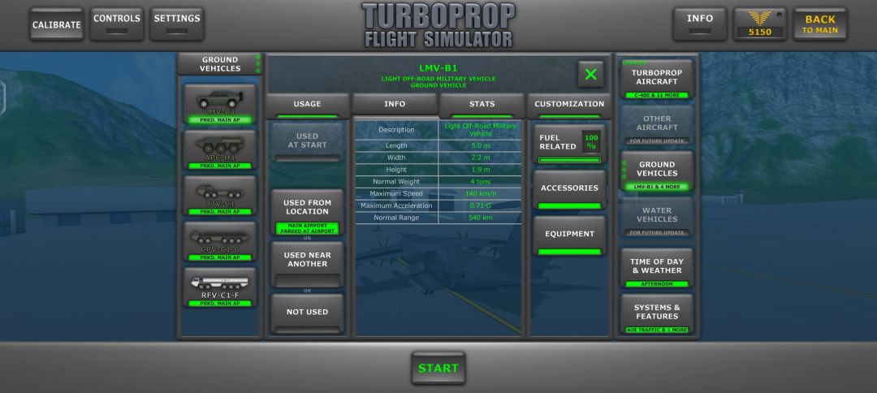
Task: Click the Description row label
Action: pyautogui.click(x=396, y=130)
